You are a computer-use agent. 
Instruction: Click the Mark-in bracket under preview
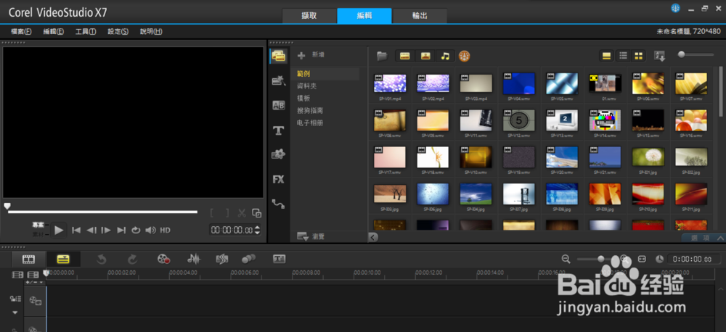213,213
